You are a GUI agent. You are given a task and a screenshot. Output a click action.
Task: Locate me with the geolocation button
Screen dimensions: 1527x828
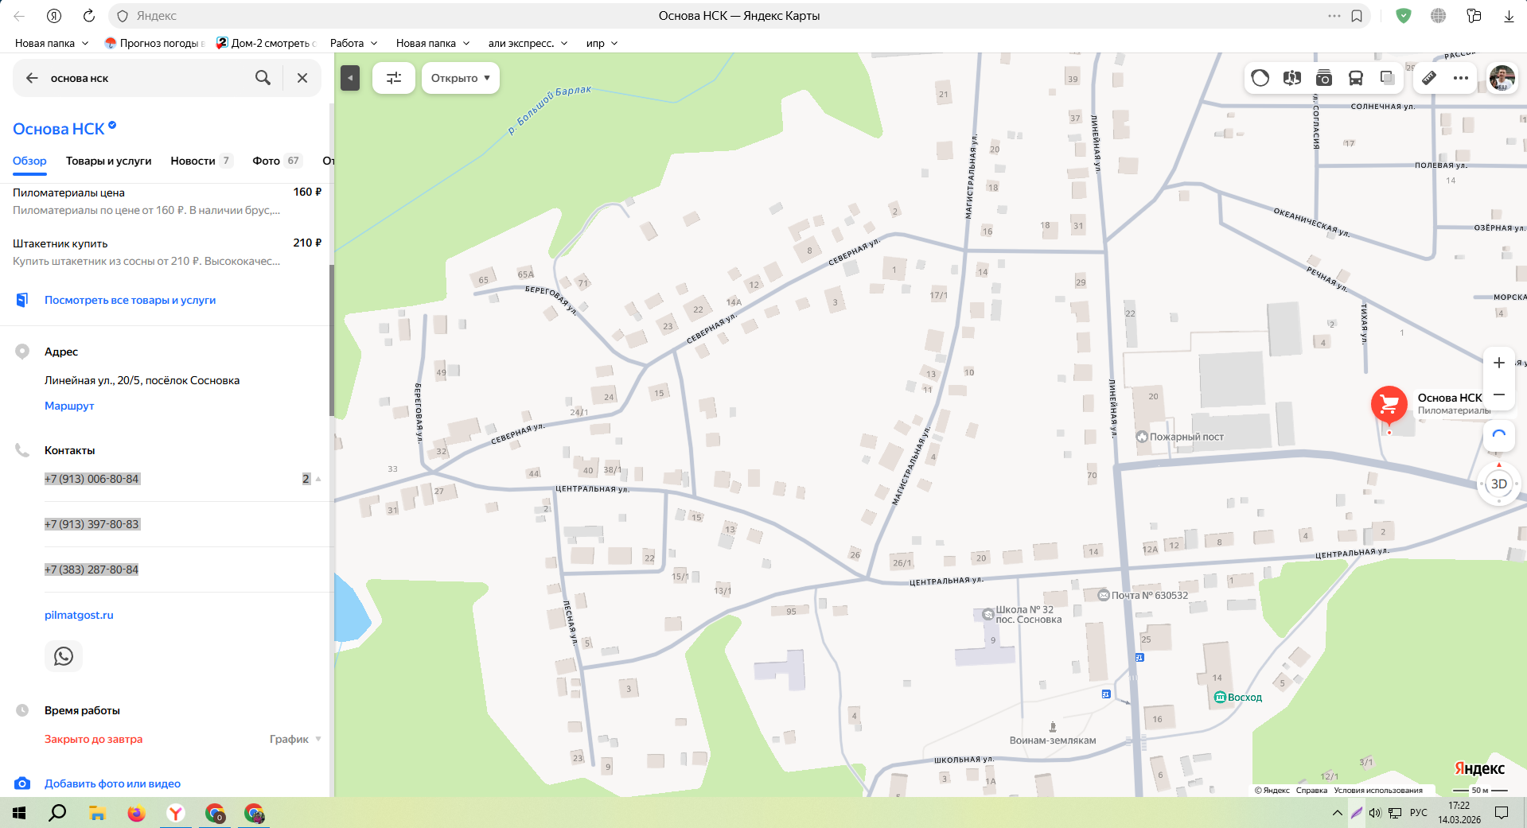click(1499, 435)
